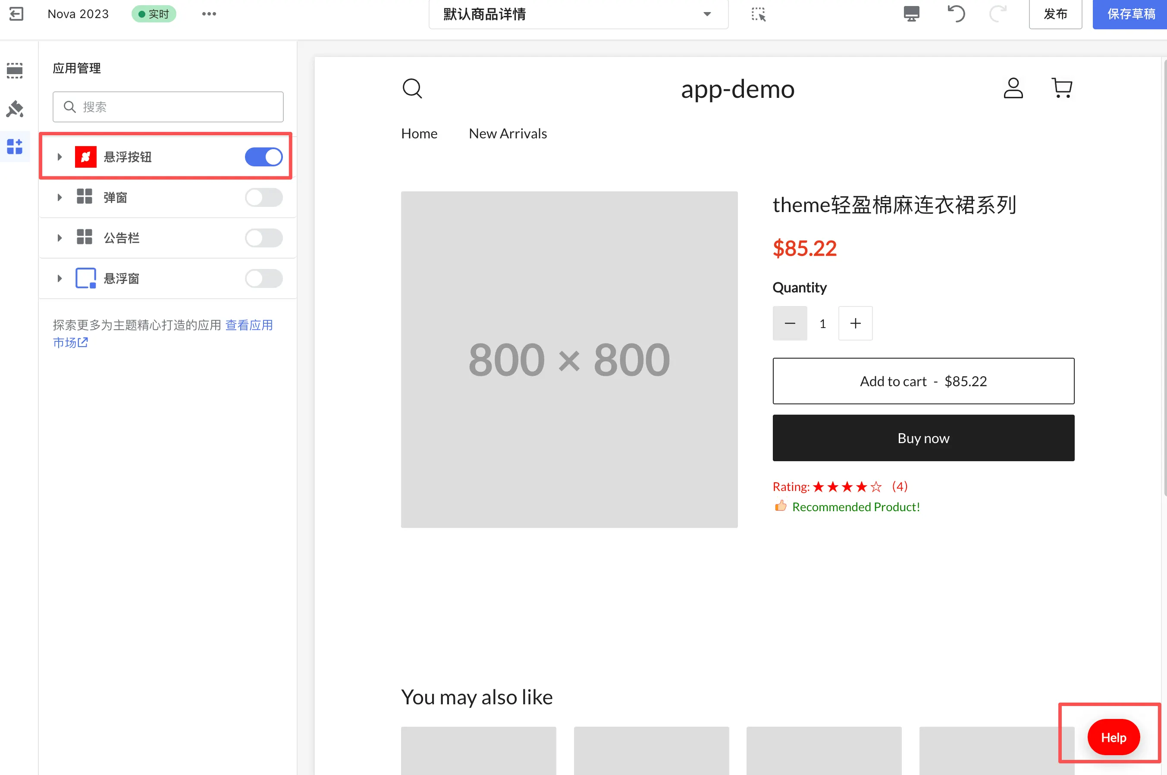Click the 悬浮按钮 app label
The image size is (1167, 775).
(128, 156)
